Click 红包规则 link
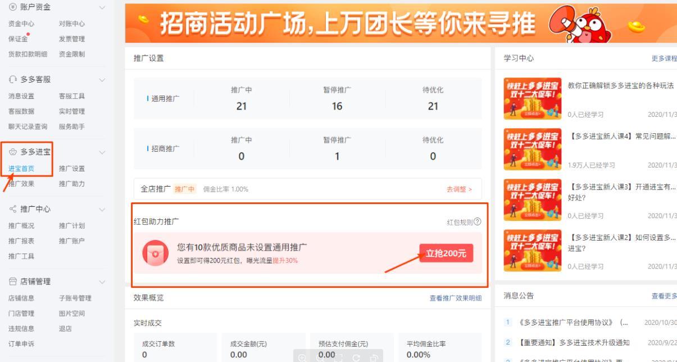 (x=460, y=222)
